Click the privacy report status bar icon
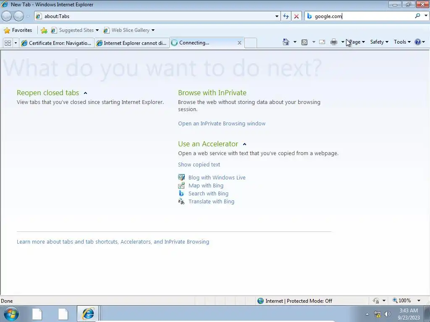430x322 pixels. click(376, 301)
